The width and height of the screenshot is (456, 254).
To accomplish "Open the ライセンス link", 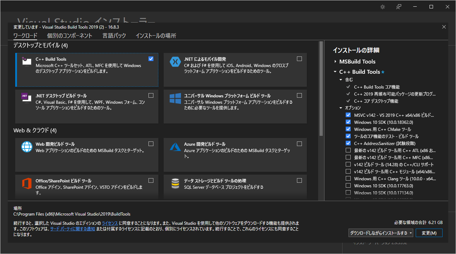I will coord(110,223).
